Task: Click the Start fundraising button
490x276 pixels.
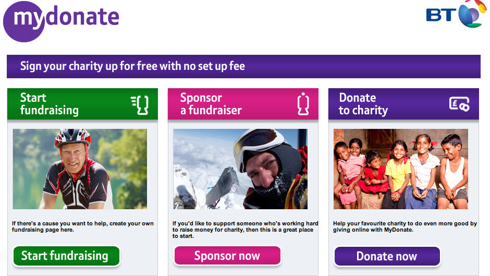Action: (x=66, y=256)
